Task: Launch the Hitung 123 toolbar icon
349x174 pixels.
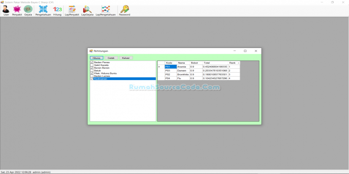Action: click(57, 11)
